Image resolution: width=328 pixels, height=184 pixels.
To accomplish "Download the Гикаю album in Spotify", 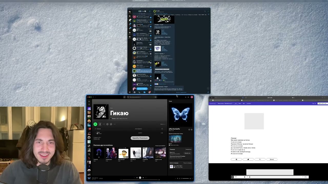I will pos(111,124).
